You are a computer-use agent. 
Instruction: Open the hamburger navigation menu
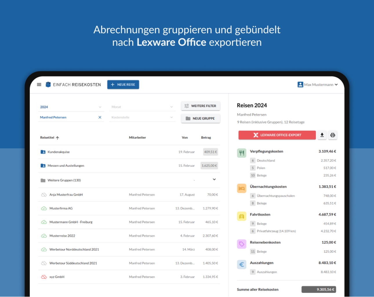pos(39,85)
